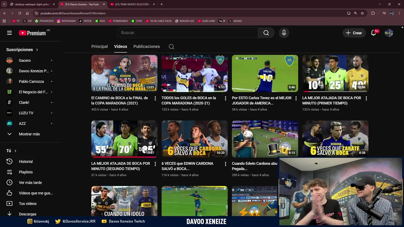The width and height of the screenshot is (404, 227).
Task: Open options for El CAMINO de BOCA video
Action: click(155, 98)
